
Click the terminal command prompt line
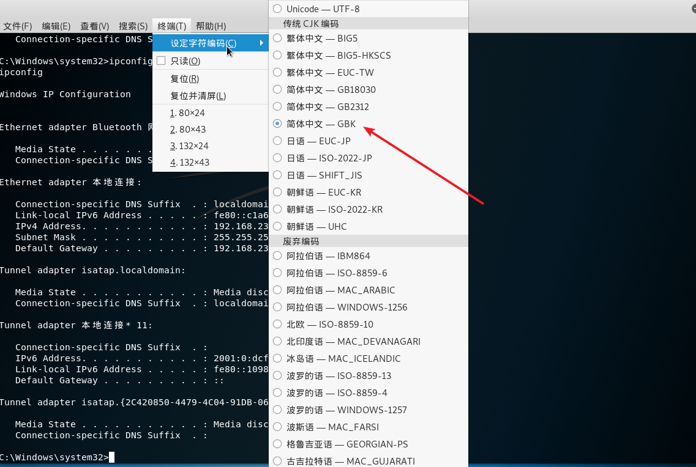click(x=55, y=457)
